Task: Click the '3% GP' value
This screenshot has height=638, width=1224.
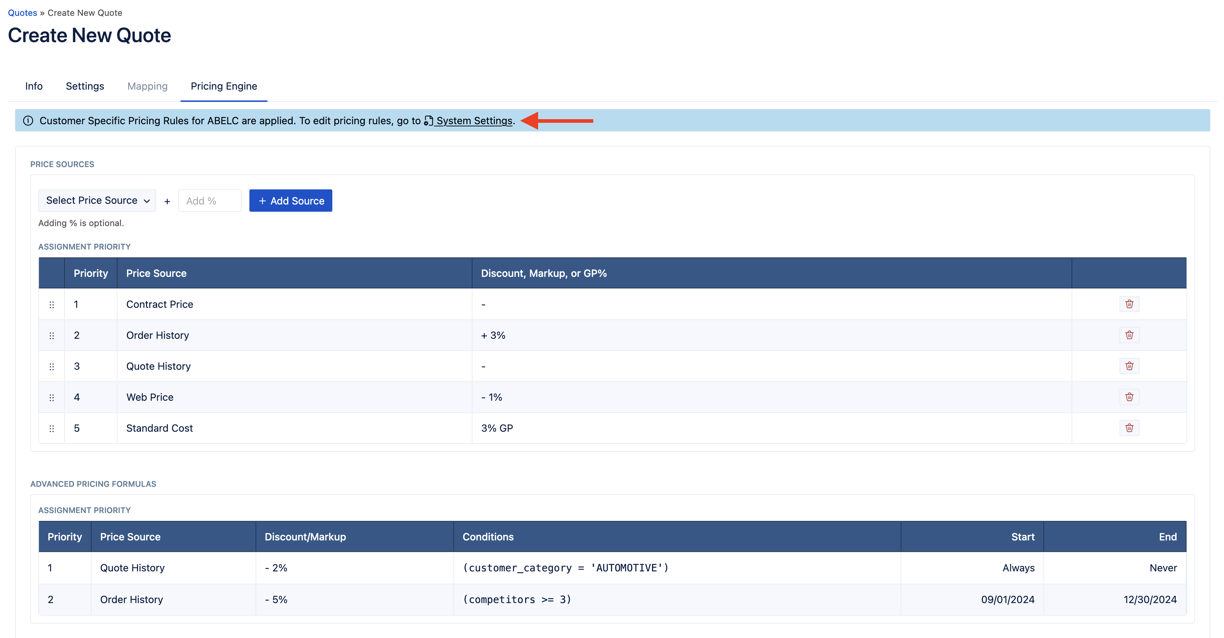Action: click(x=497, y=428)
